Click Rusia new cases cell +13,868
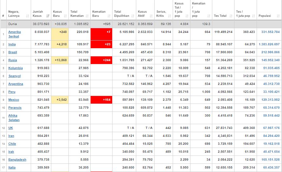This screenshot has width=282, height=172. click(x=60, y=60)
